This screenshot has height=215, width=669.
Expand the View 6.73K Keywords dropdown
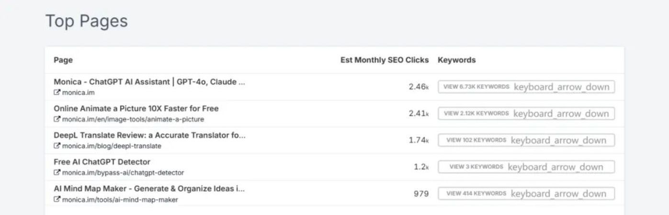[x=526, y=87]
